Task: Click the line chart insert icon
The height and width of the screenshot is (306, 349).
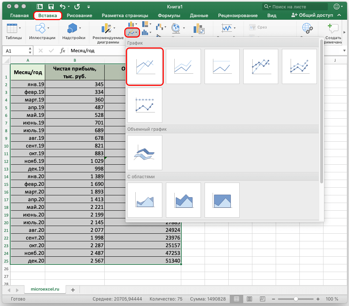Action: click(x=131, y=33)
